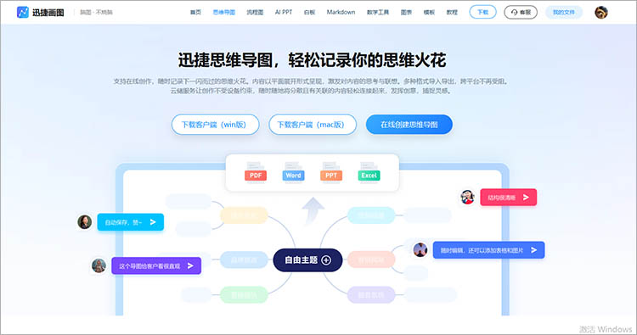The height and width of the screenshot is (335, 637).
Task: Click the upward export arrow graphic
Action: pyautogui.click(x=313, y=211)
